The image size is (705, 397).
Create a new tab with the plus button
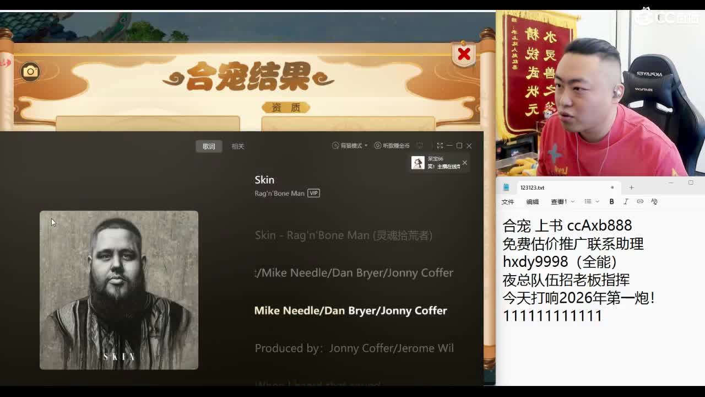pos(631,187)
